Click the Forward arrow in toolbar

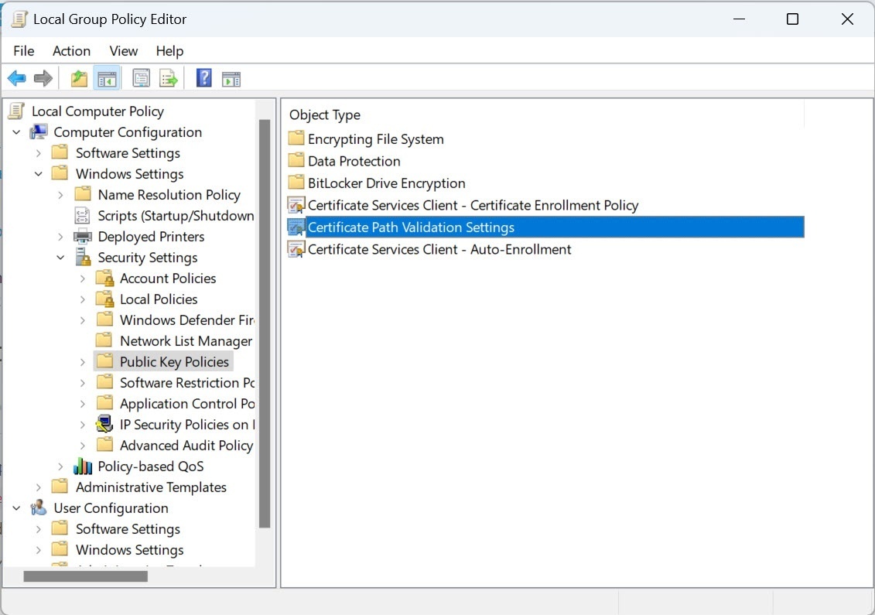(43, 78)
